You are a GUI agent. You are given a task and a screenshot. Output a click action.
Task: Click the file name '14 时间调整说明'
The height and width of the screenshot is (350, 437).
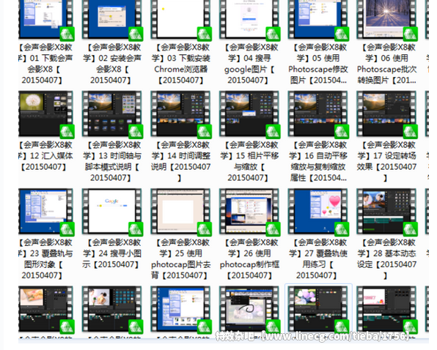(x=180, y=161)
